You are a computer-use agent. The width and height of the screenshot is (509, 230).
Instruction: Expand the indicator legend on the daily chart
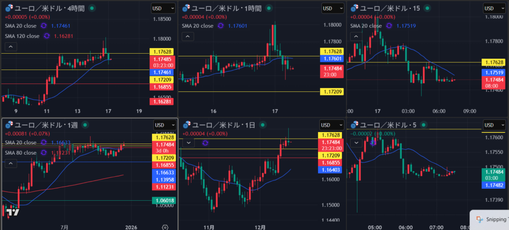coord(189,143)
